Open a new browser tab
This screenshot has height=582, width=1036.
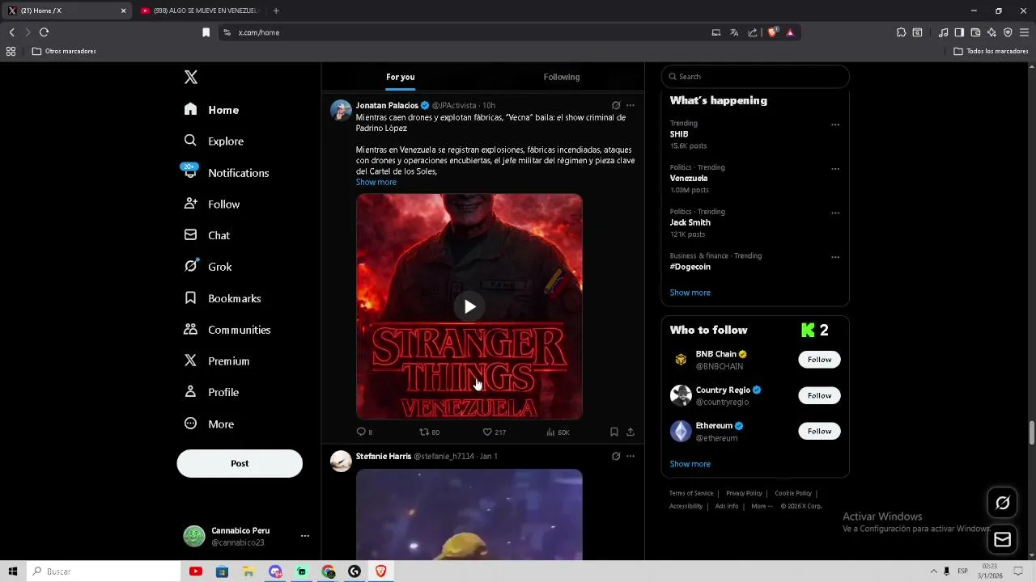click(x=276, y=11)
